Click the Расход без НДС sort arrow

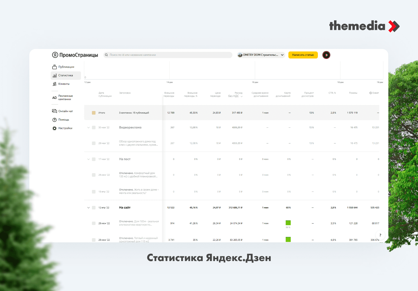click(241, 96)
